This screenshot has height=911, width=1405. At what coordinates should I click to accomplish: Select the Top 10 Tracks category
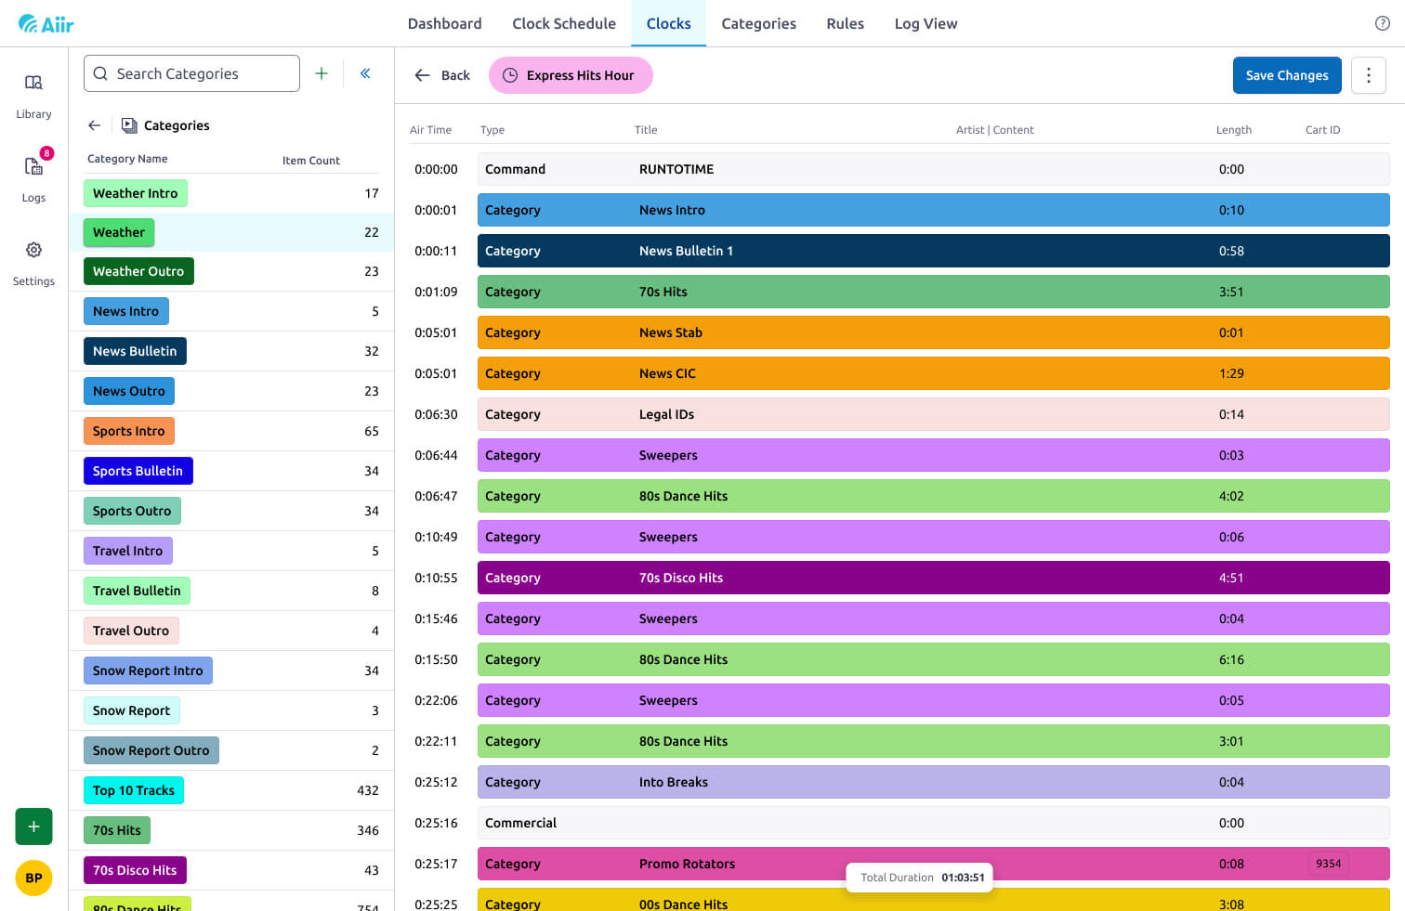134,790
